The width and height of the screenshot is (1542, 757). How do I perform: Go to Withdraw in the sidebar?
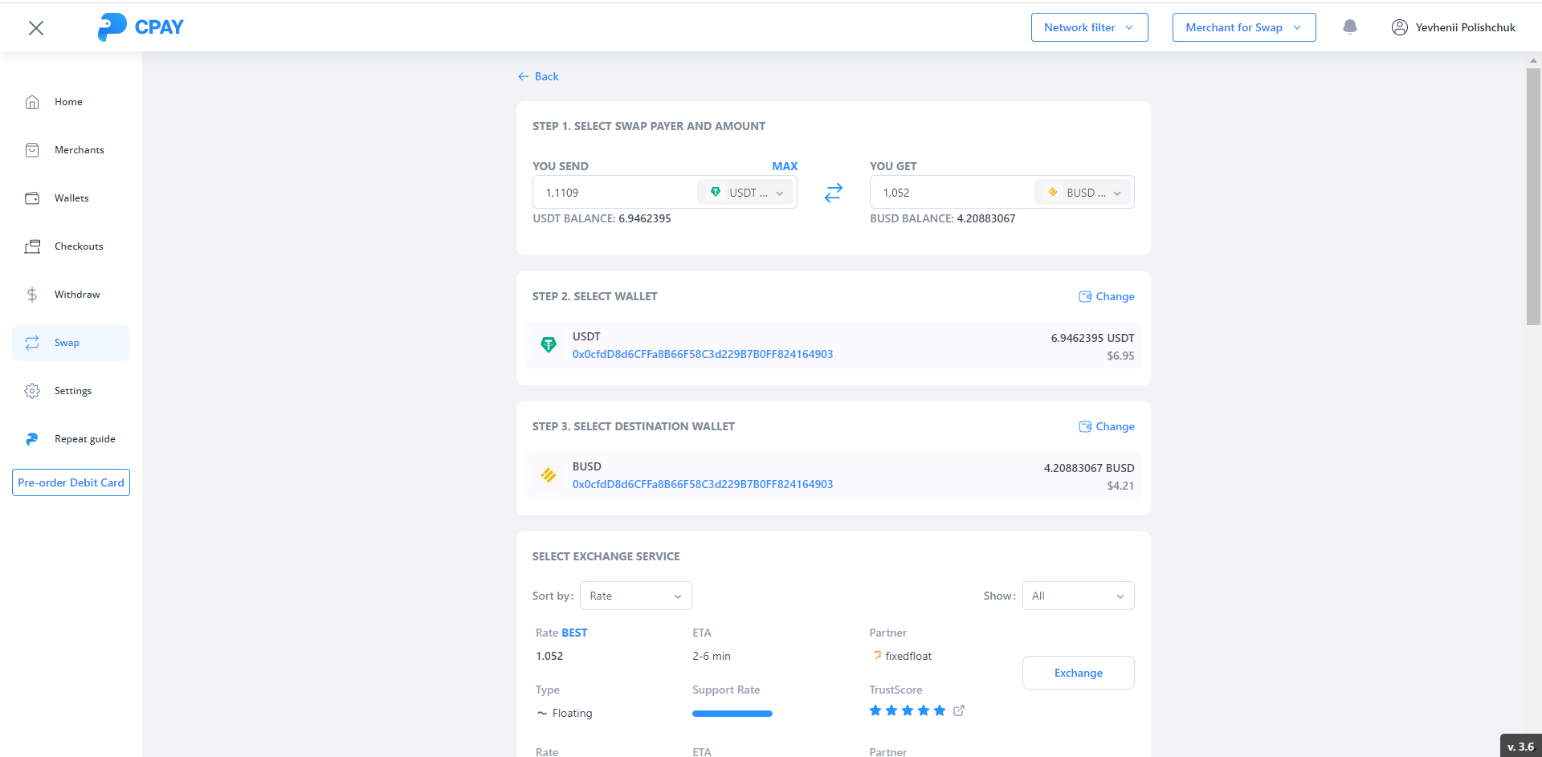click(77, 295)
